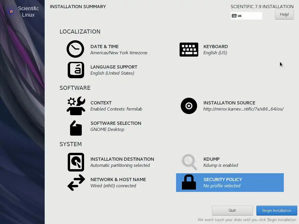Screen dimensions: 299x224
Task: Click Begin Installation
Action: coord(277,211)
